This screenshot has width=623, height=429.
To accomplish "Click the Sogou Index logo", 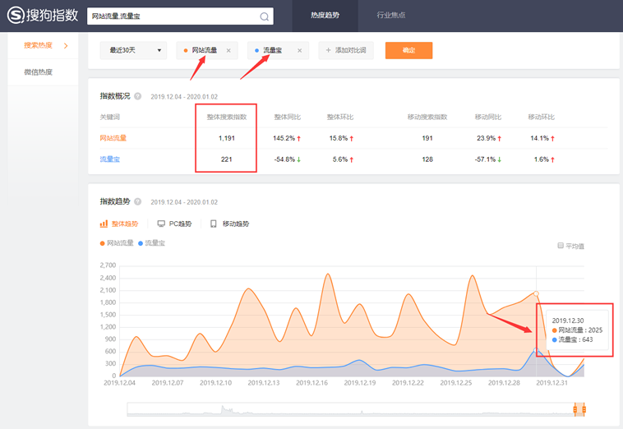I will point(43,16).
